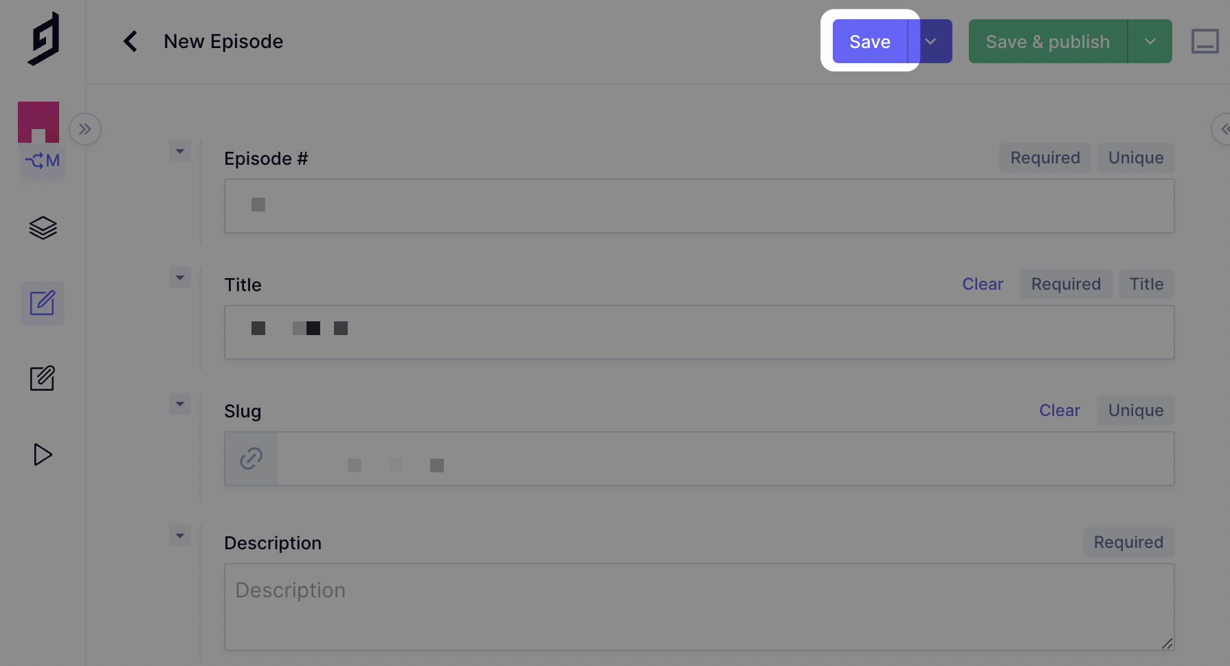Toggle the bottom panel layout icon

pyautogui.click(x=1205, y=41)
